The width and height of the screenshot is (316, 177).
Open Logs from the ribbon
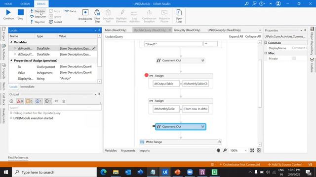click(x=179, y=16)
